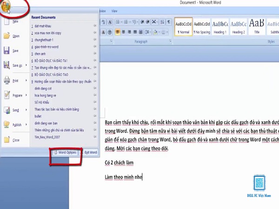This screenshot has width=279, height=209.
Task: Expand the Prepare submenu arrow
Action: tap(26, 95)
